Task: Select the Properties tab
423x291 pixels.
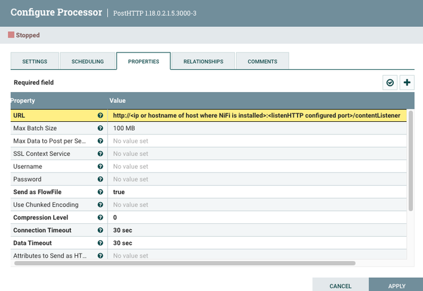Action: click(x=143, y=61)
